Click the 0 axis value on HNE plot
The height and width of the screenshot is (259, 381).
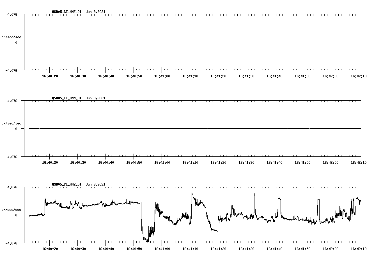click(16, 43)
